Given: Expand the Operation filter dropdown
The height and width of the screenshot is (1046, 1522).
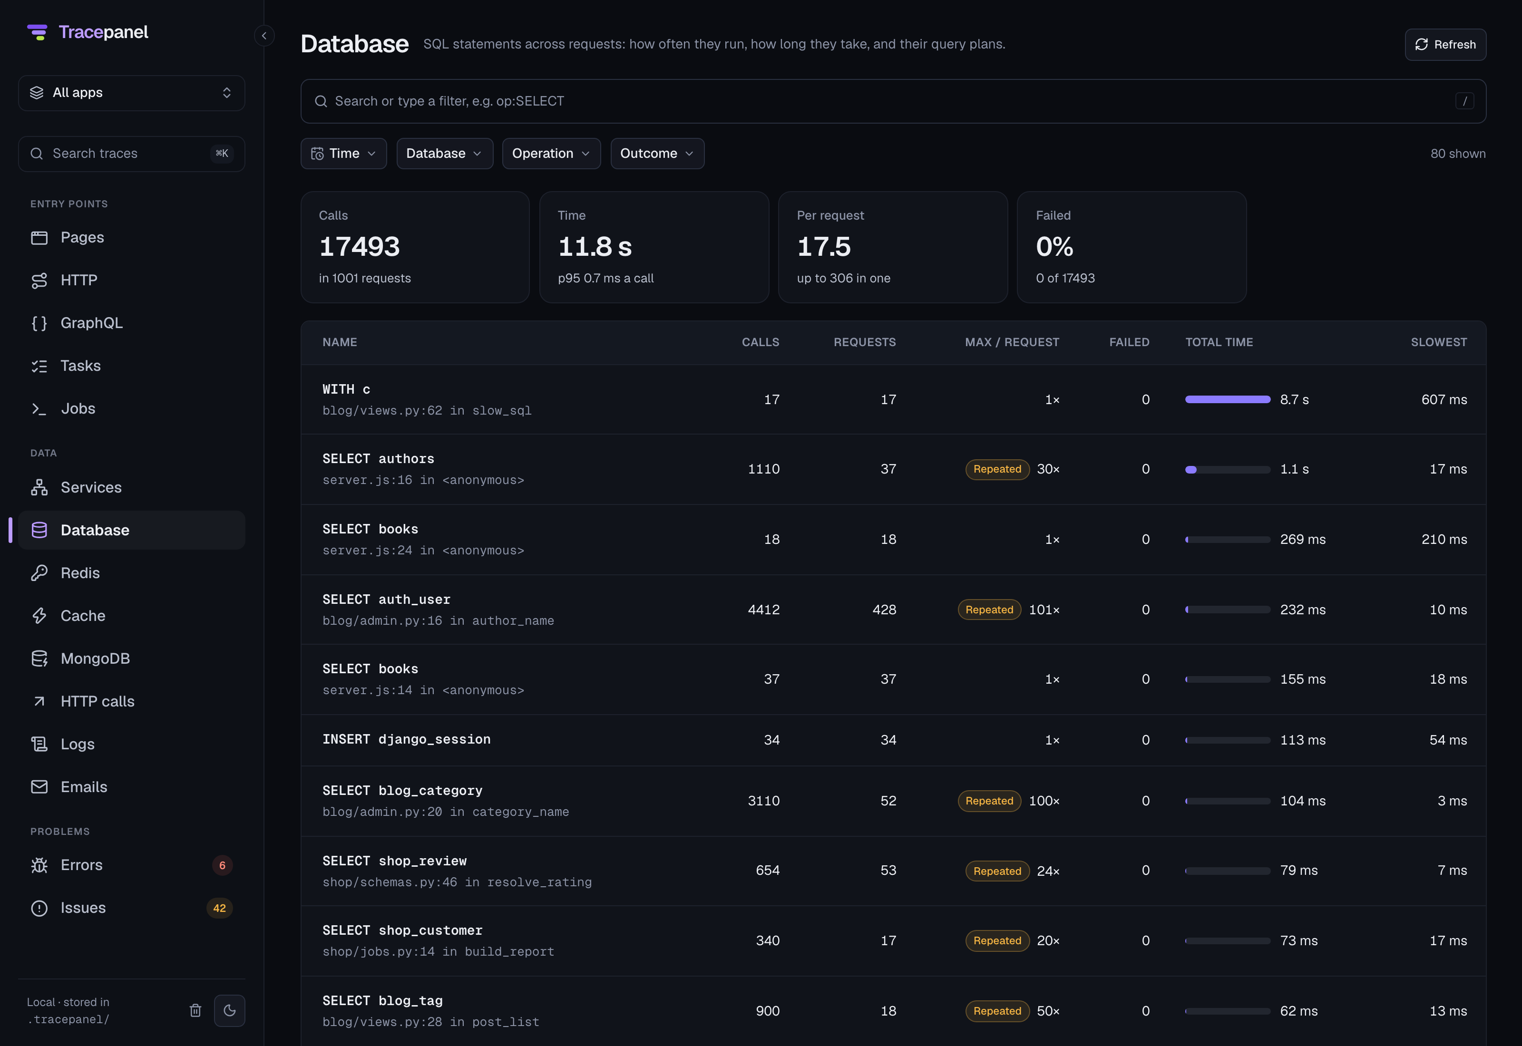Looking at the screenshot, I should [x=551, y=154].
